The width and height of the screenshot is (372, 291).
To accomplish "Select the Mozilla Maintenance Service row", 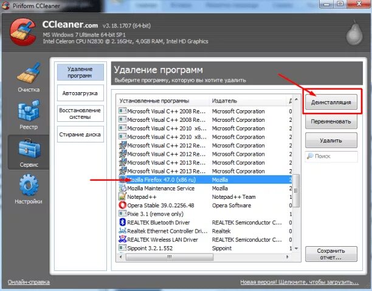I will click(x=205, y=188).
